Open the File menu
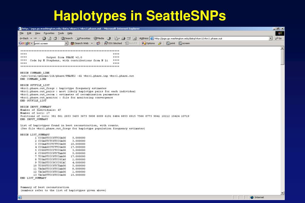Screen dimensions: 305x203 tap(21, 33)
